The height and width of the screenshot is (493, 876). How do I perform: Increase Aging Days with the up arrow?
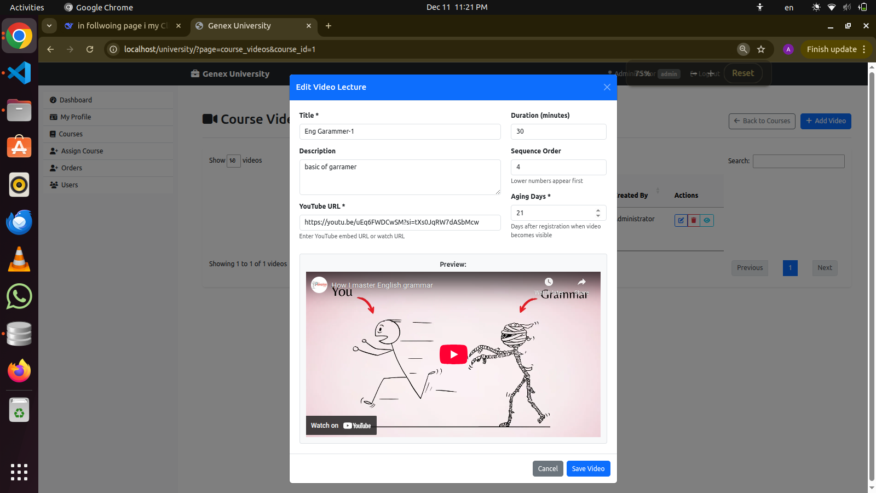pyautogui.click(x=598, y=210)
